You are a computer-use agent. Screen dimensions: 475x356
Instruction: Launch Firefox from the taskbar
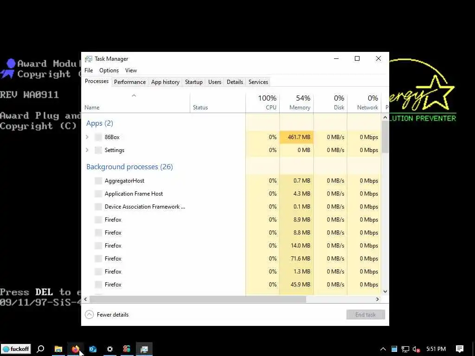pos(76,349)
